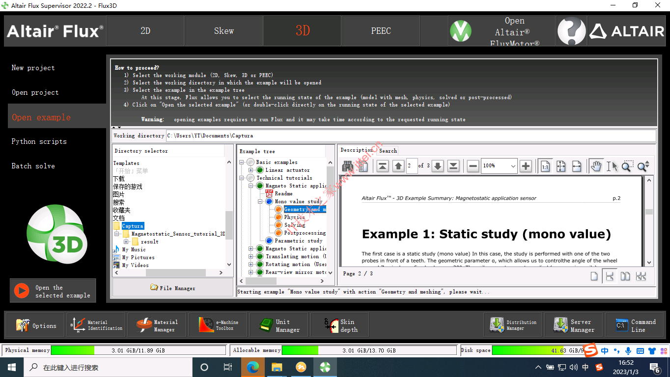Fit whole page in PDF viewer
Viewport: 670px width, 377px height.
pyautogui.click(x=561, y=166)
